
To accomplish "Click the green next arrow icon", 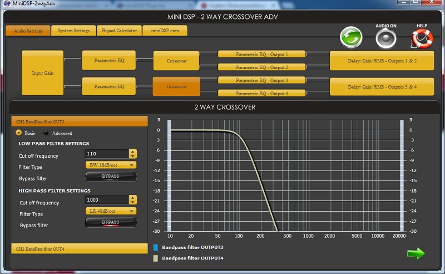I will 416,253.
